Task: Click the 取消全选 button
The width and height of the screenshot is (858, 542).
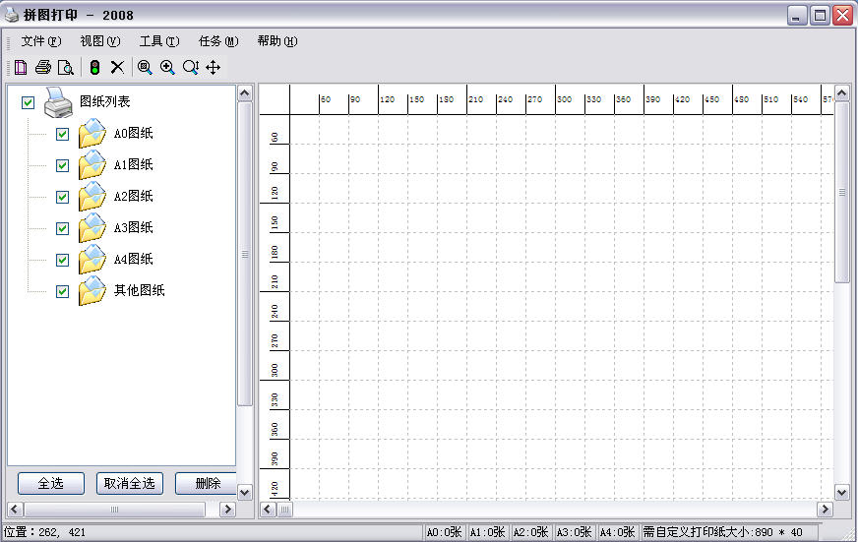Action: (130, 484)
